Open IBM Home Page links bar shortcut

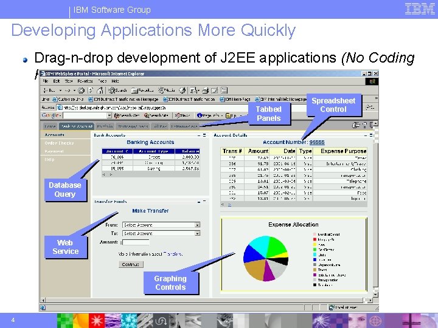[235, 99]
